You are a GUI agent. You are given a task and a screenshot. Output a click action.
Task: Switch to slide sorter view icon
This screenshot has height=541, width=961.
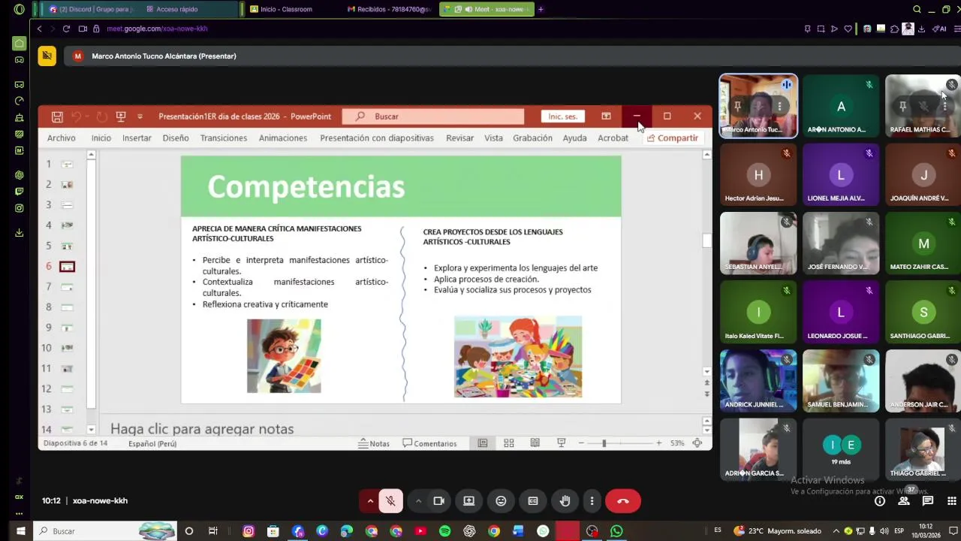pyautogui.click(x=509, y=443)
